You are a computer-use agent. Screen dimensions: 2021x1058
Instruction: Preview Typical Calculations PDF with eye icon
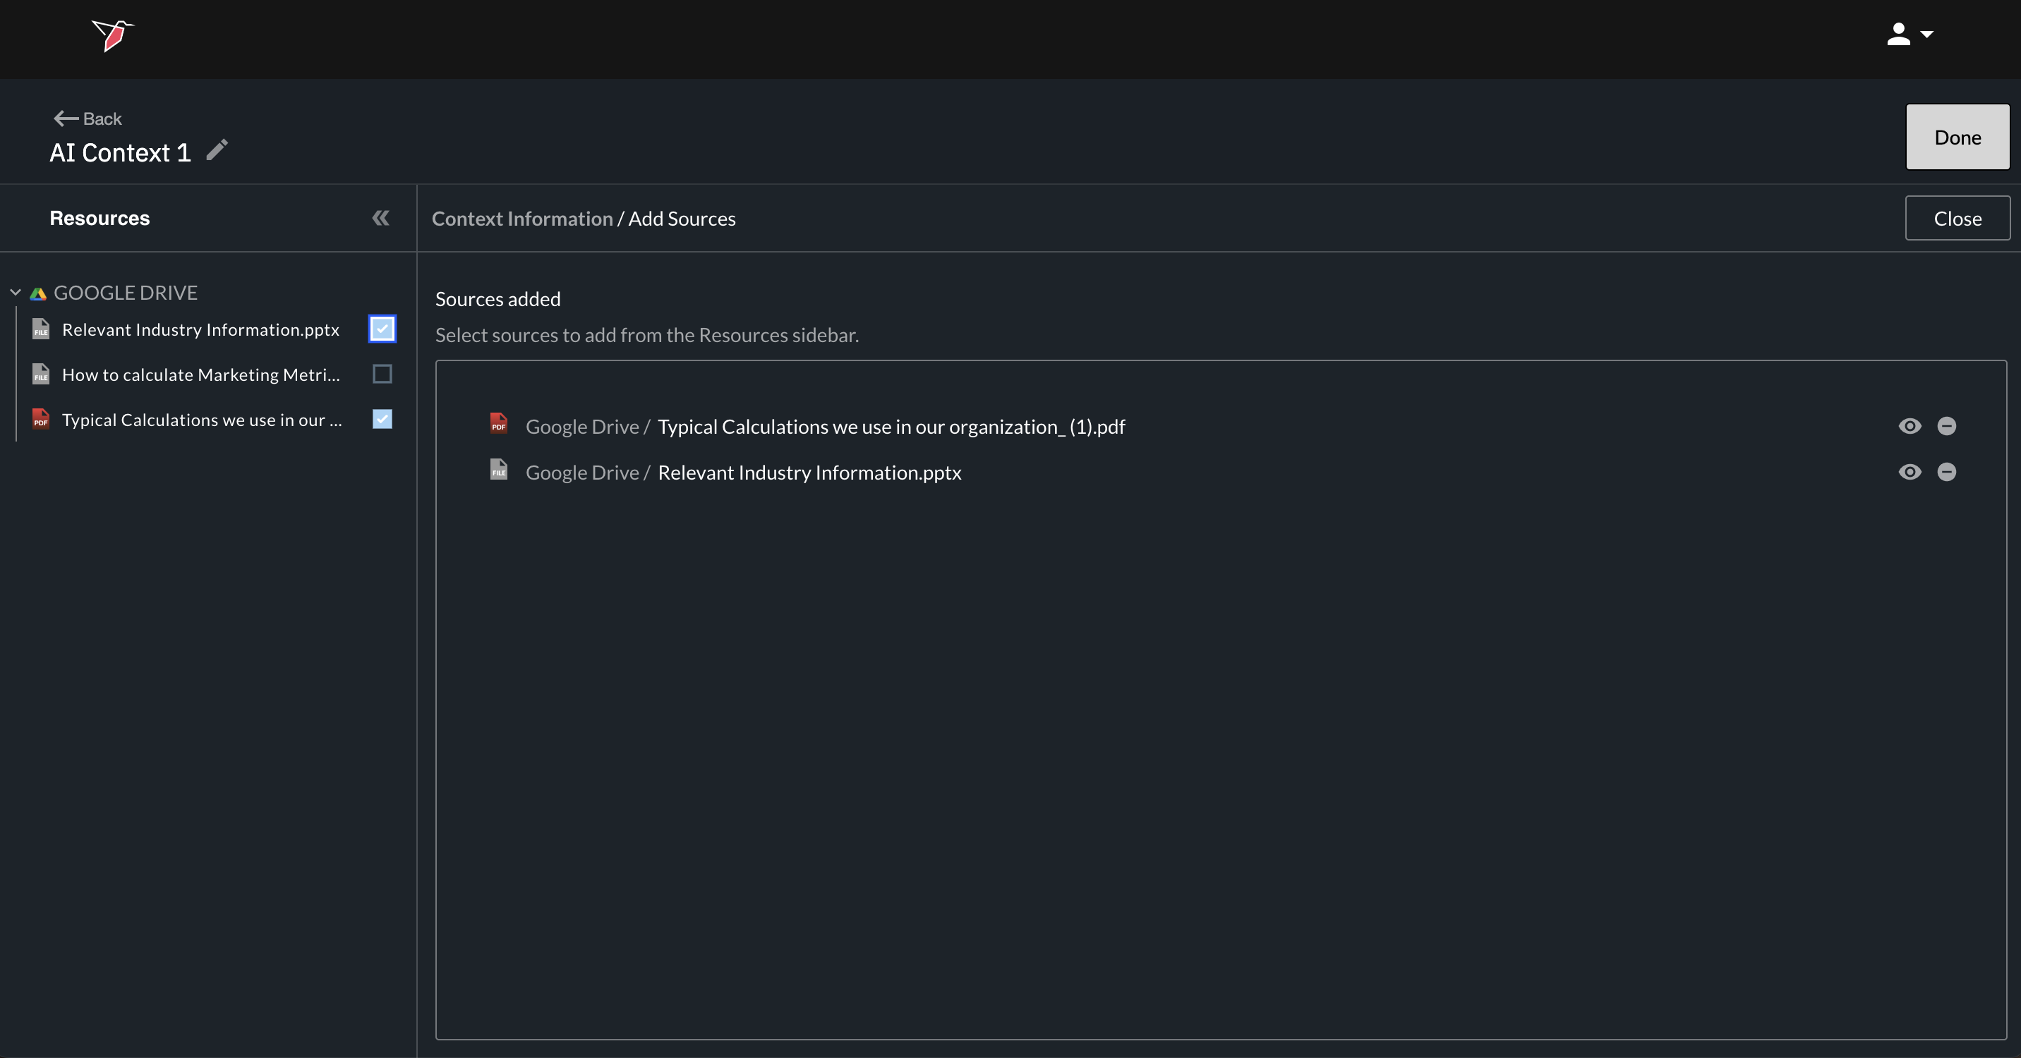click(x=1910, y=426)
